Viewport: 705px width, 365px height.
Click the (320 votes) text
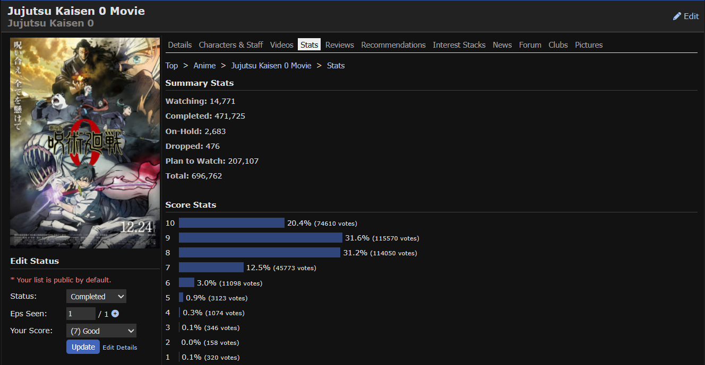pyautogui.click(x=222, y=358)
